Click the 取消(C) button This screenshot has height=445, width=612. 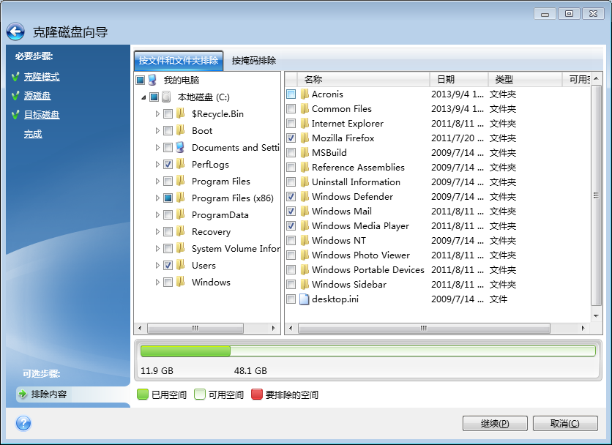(x=565, y=423)
